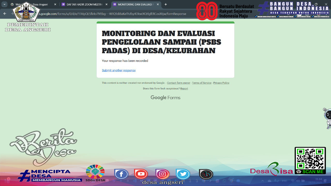Viewport: 331px width, 186px height.
Task: Expand the system tray hidden icons chevron
Action: pyautogui.click(x=262, y=181)
